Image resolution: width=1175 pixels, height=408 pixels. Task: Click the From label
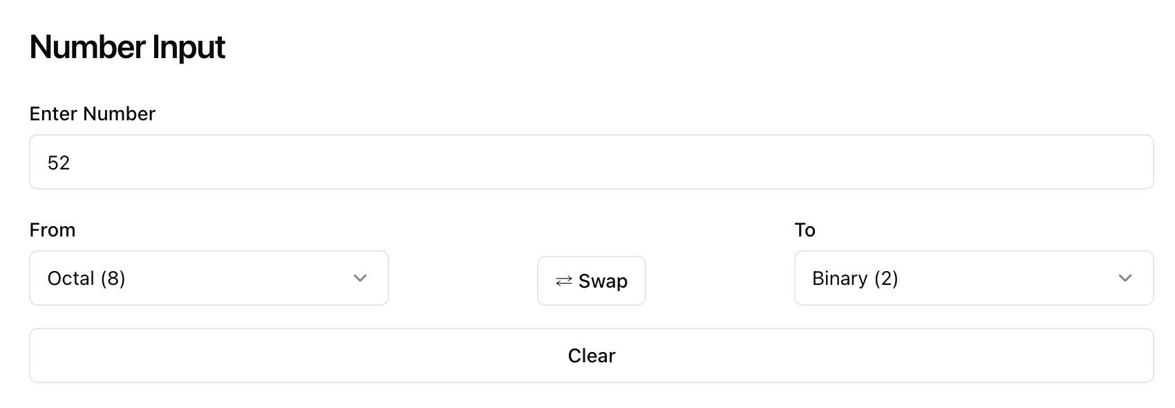(x=53, y=230)
